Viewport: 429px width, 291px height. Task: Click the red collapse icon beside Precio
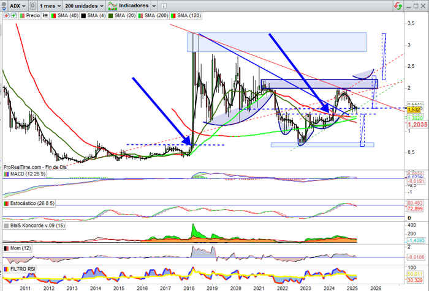[x=7, y=15]
